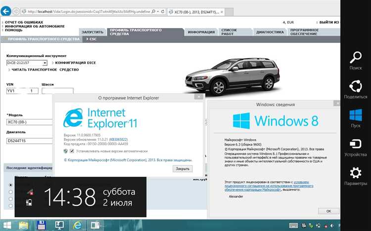Switch to the ИНФОРМАЦИЯ tab
The height and width of the screenshot is (231, 371).
201,32
